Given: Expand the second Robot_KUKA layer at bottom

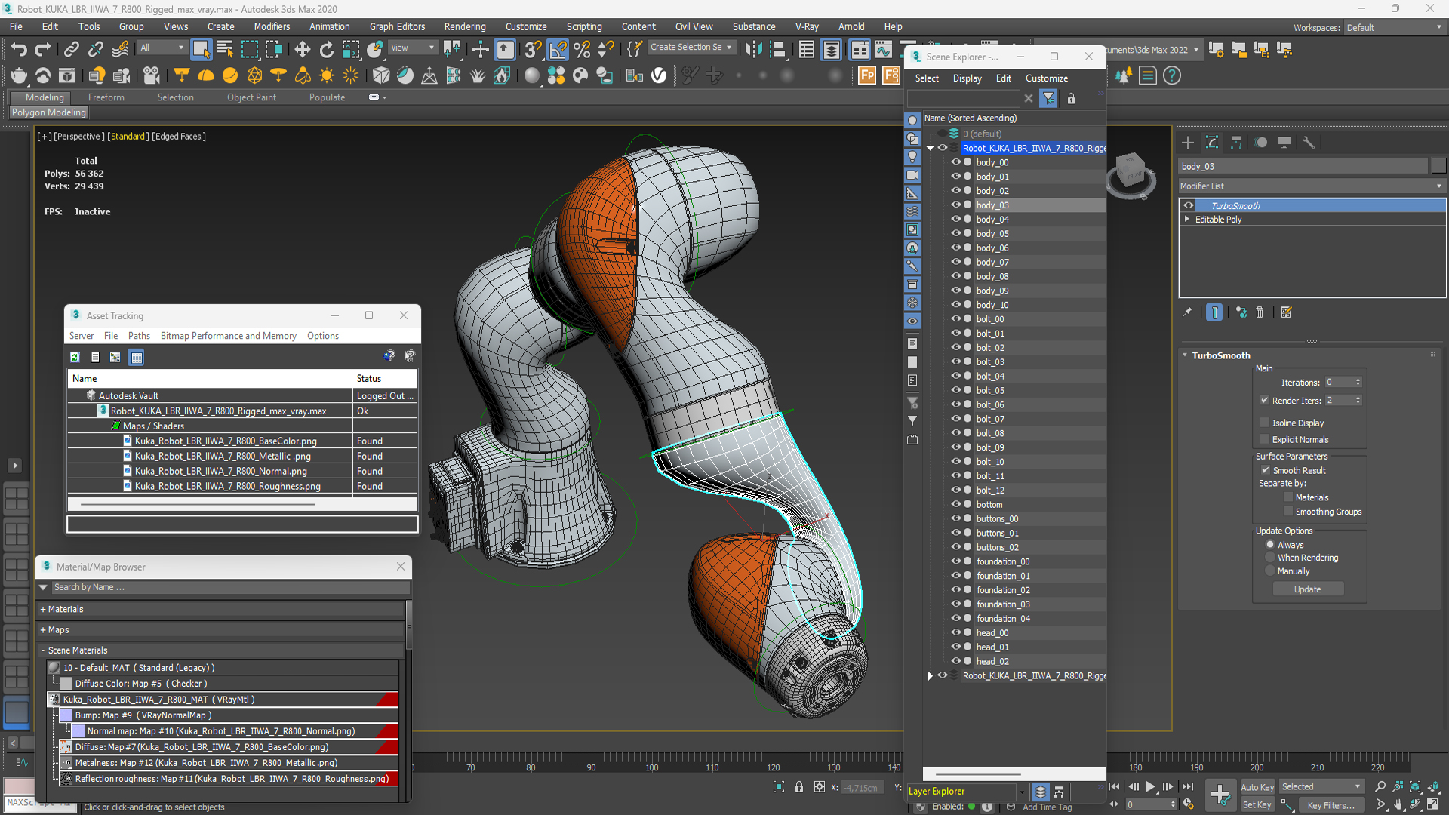Looking at the screenshot, I should click(x=931, y=676).
